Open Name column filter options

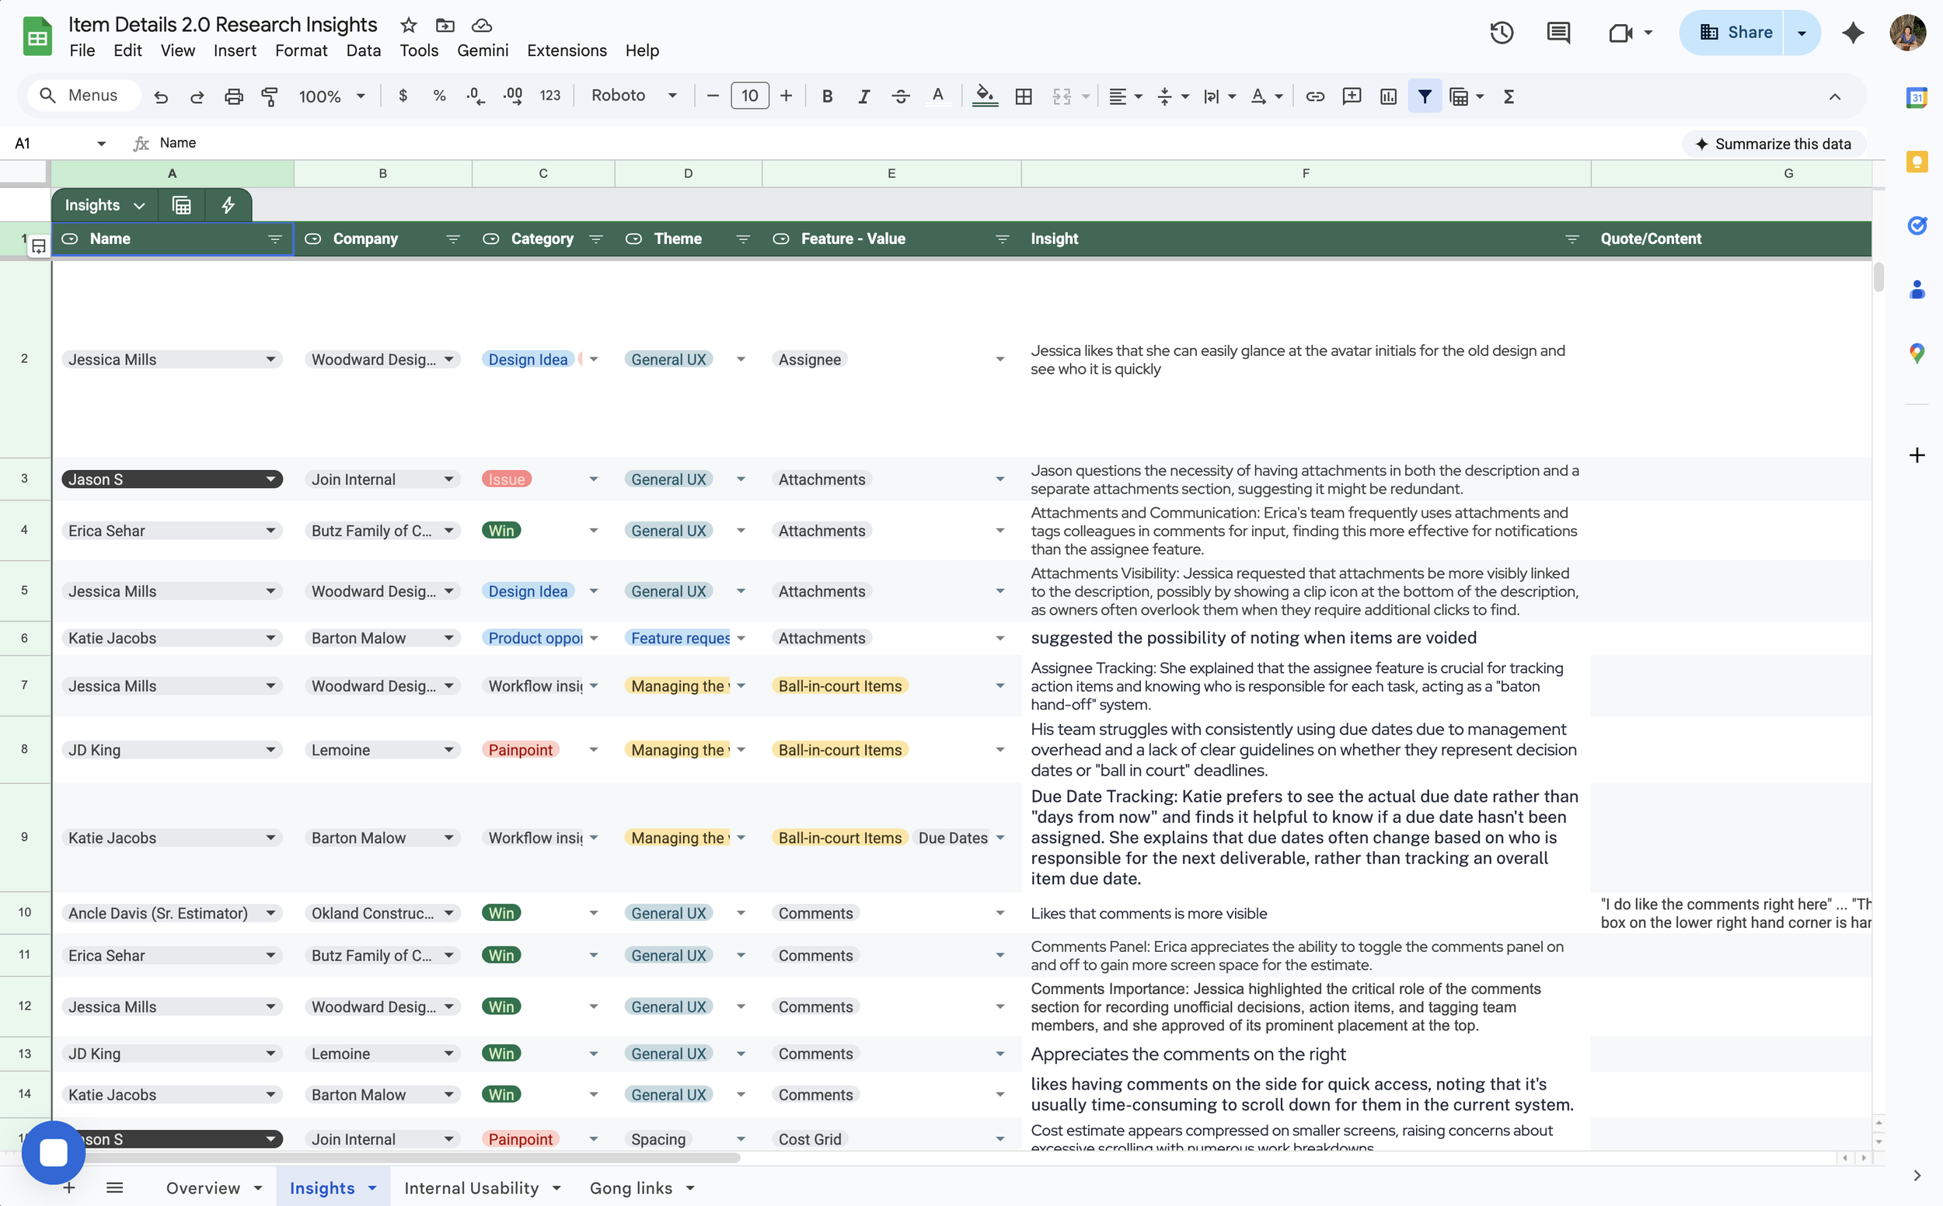pyautogui.click(x=275, y=239)
